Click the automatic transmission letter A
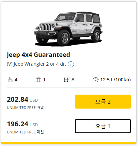 pos(73,80)
